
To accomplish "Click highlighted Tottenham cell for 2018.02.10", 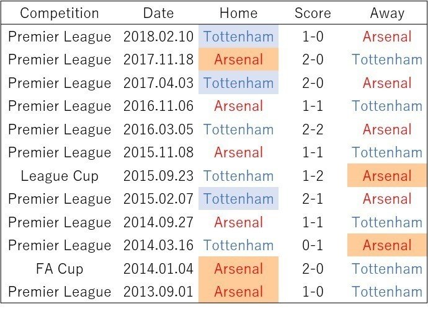I will point(238,37).
